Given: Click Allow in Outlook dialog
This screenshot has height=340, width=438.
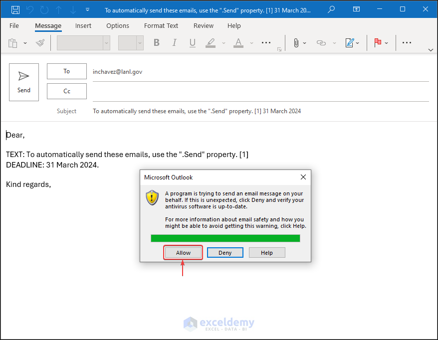Looking at the screenshot, I should coord(183,253).
